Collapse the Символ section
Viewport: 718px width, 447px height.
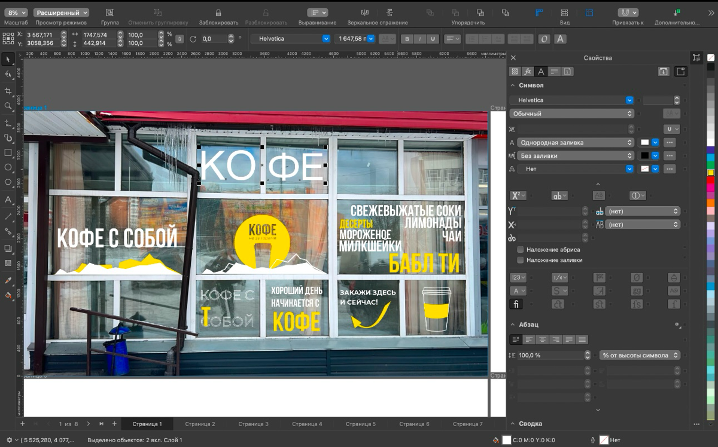point(513,85)
